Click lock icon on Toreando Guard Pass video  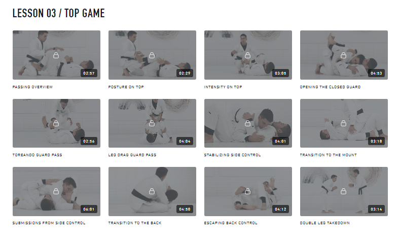[56, 124]
